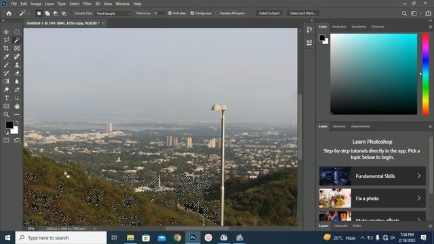Enable Sample All Layers checkbox

click(217, 14)
